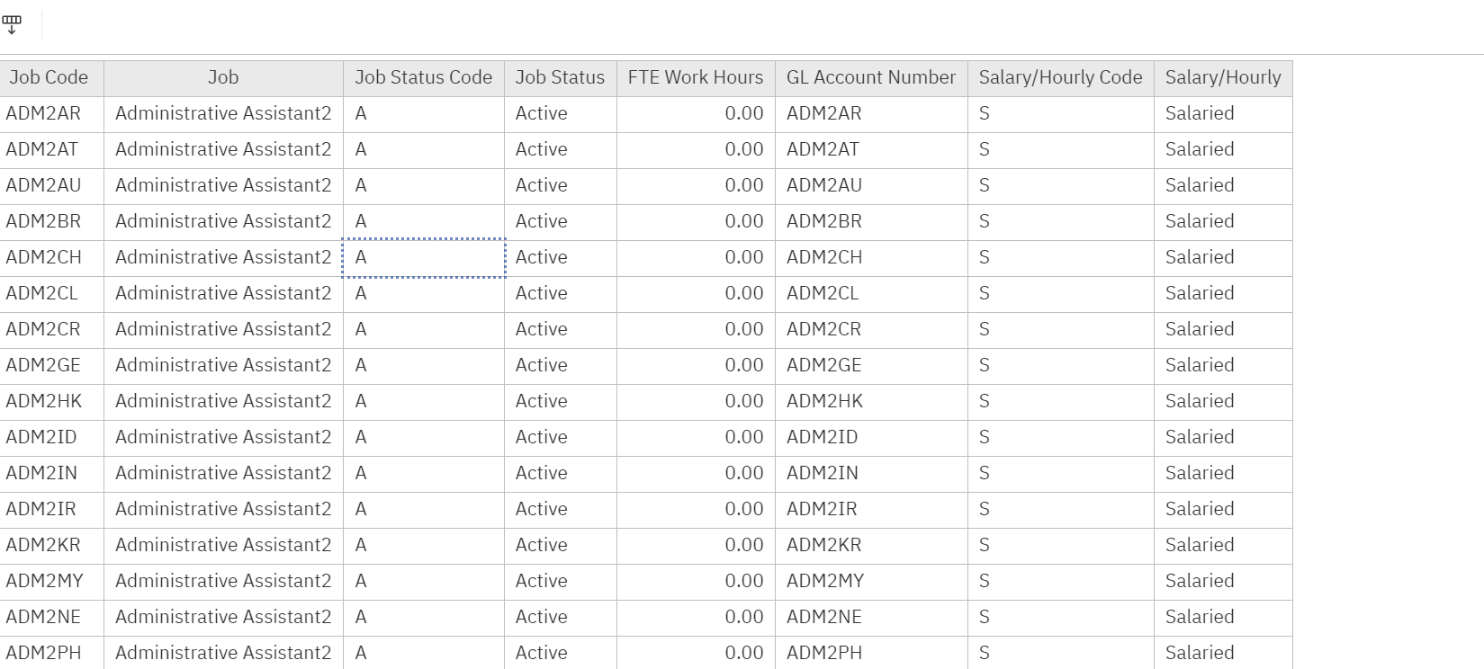This screenshot has height=669, width=1484.
Task: Click Job Code cell ADM2IN
Action: tap(51, 474)
